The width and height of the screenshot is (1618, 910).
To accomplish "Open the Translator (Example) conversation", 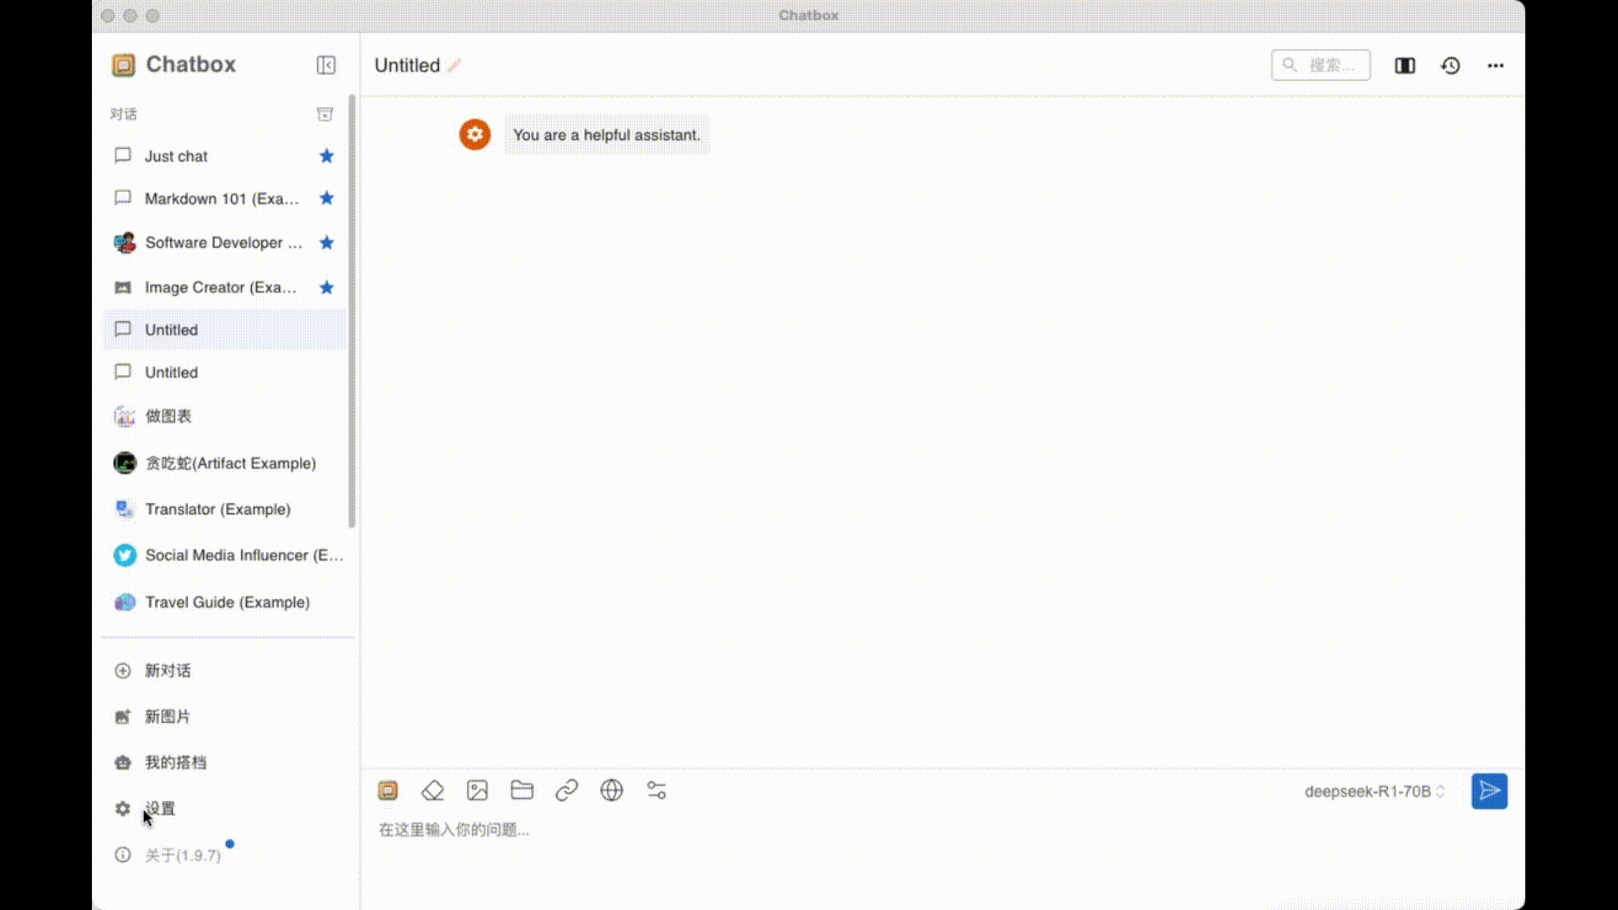I will click(224, 509).
